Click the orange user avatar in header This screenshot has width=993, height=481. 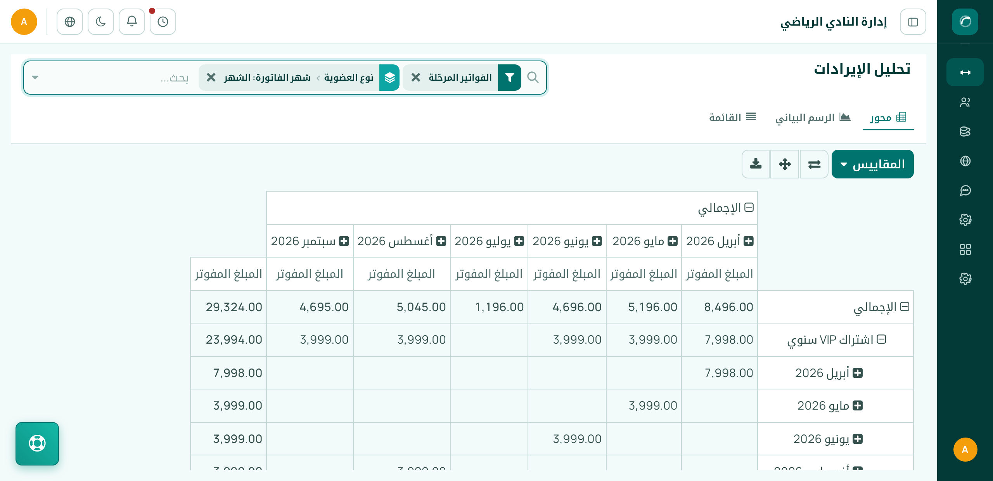point(24,22)
